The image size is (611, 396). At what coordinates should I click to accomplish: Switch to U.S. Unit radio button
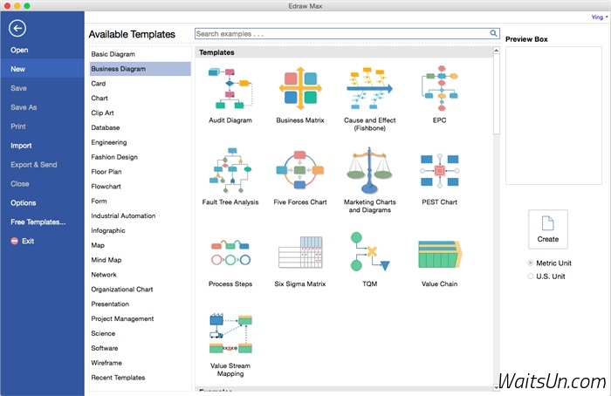(531, 276)
